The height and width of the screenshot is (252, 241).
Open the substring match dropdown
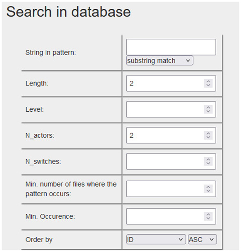click(x=160, y=61)
